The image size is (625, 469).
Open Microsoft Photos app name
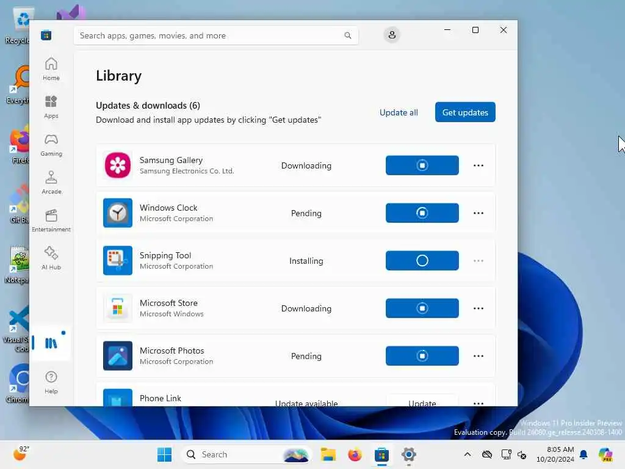172,351
